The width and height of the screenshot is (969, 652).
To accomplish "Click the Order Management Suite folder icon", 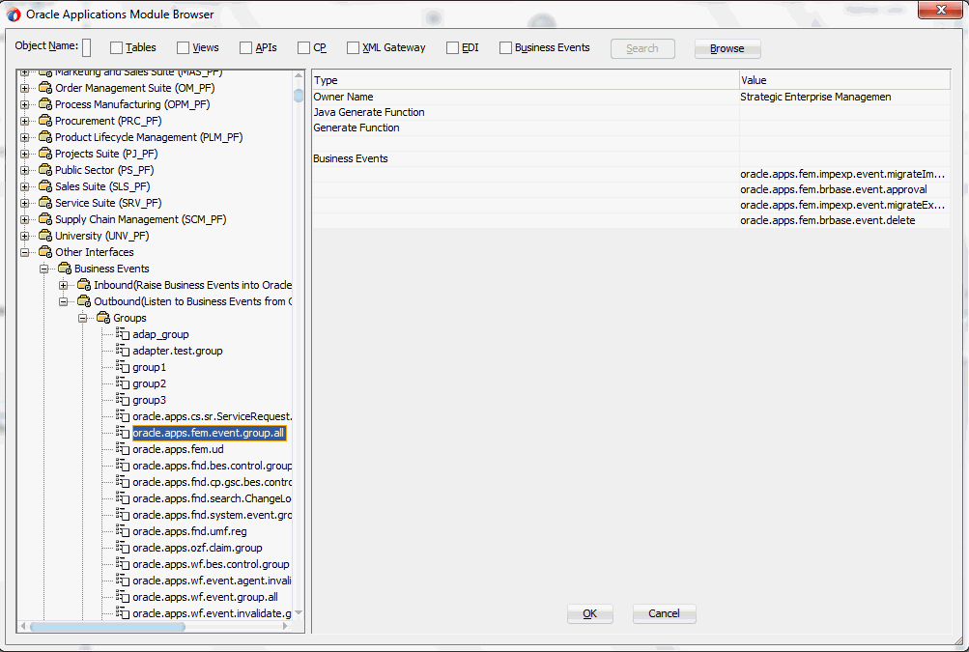I will click(45, 88).
